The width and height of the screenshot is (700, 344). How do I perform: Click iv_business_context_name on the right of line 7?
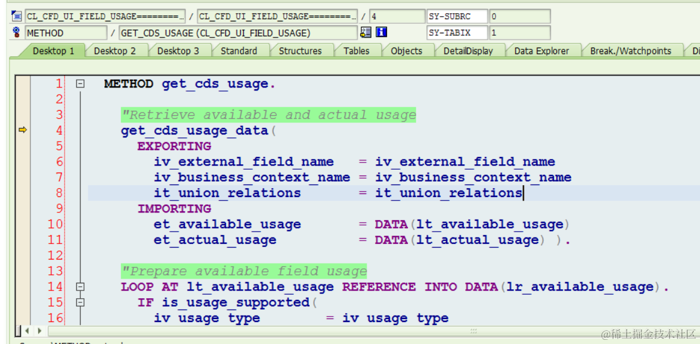(x=473, y=177)
